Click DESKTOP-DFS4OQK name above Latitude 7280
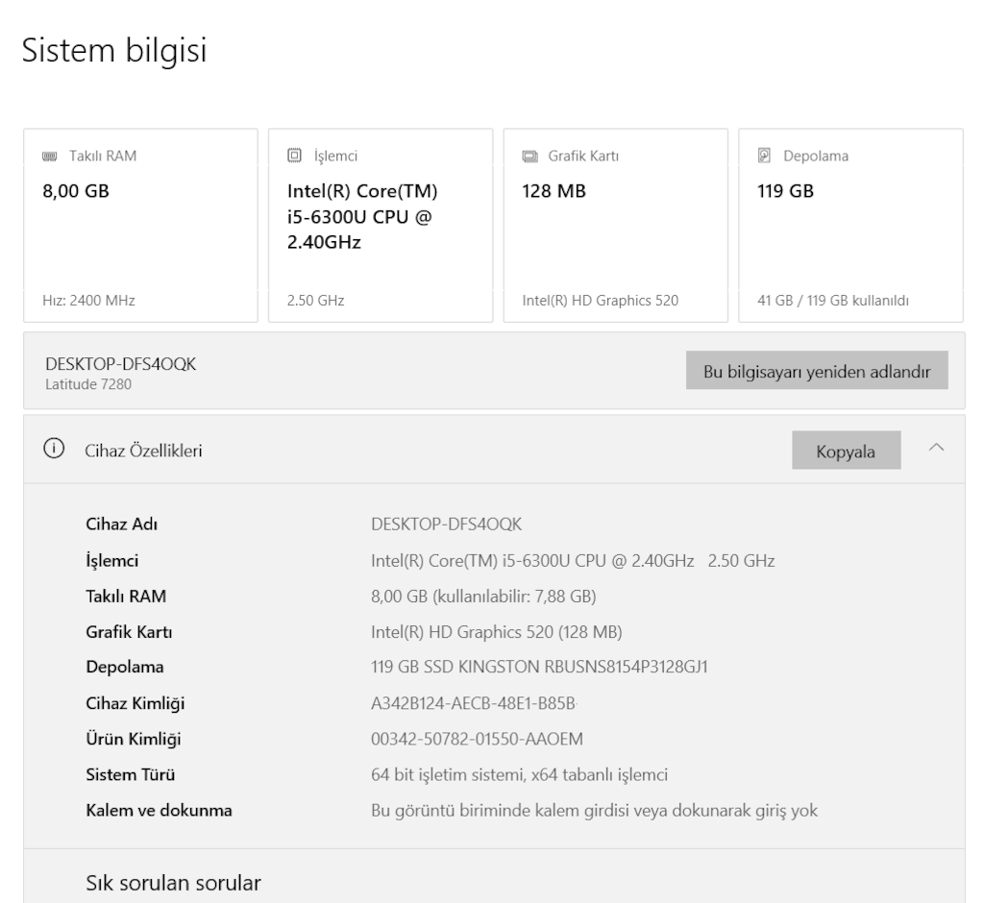 click(120, 364)
